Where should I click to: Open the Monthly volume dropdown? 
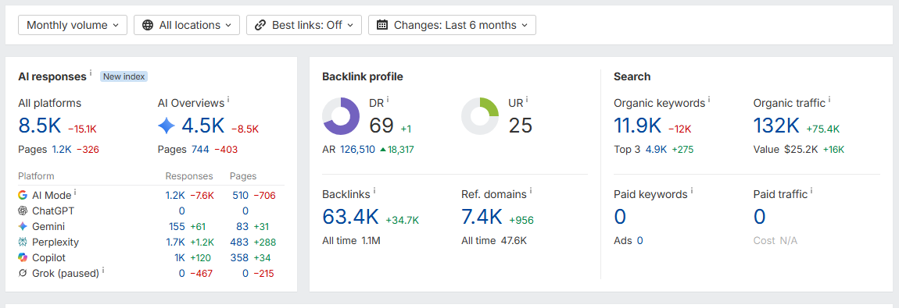click(73, 25)
